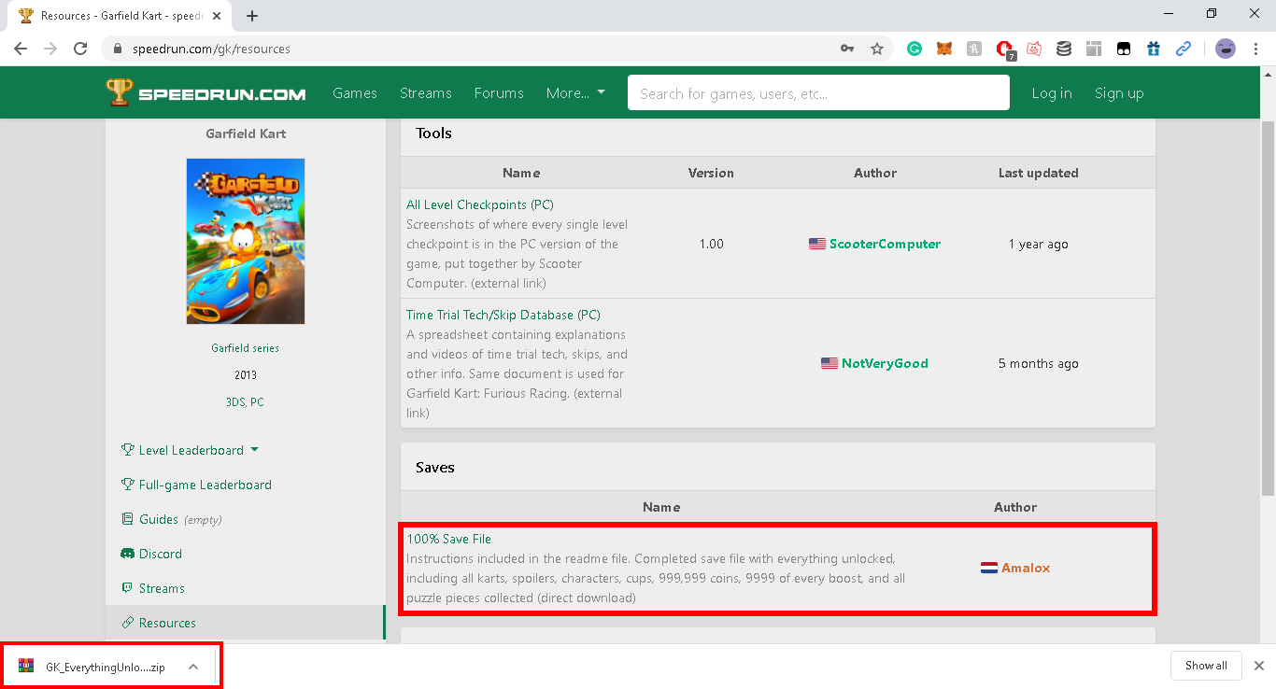Click the Garfield Kart cover image
The height and width of the screenshot is (689, 1276).
point(246,241)
